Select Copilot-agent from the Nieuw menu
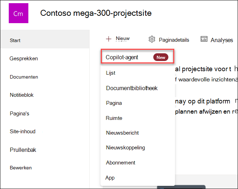238x189 pixels. 137,56
